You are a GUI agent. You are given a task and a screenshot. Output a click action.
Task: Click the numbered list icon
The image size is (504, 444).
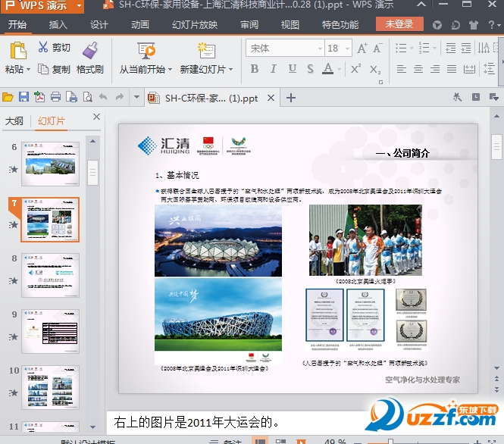pos(424,48)
